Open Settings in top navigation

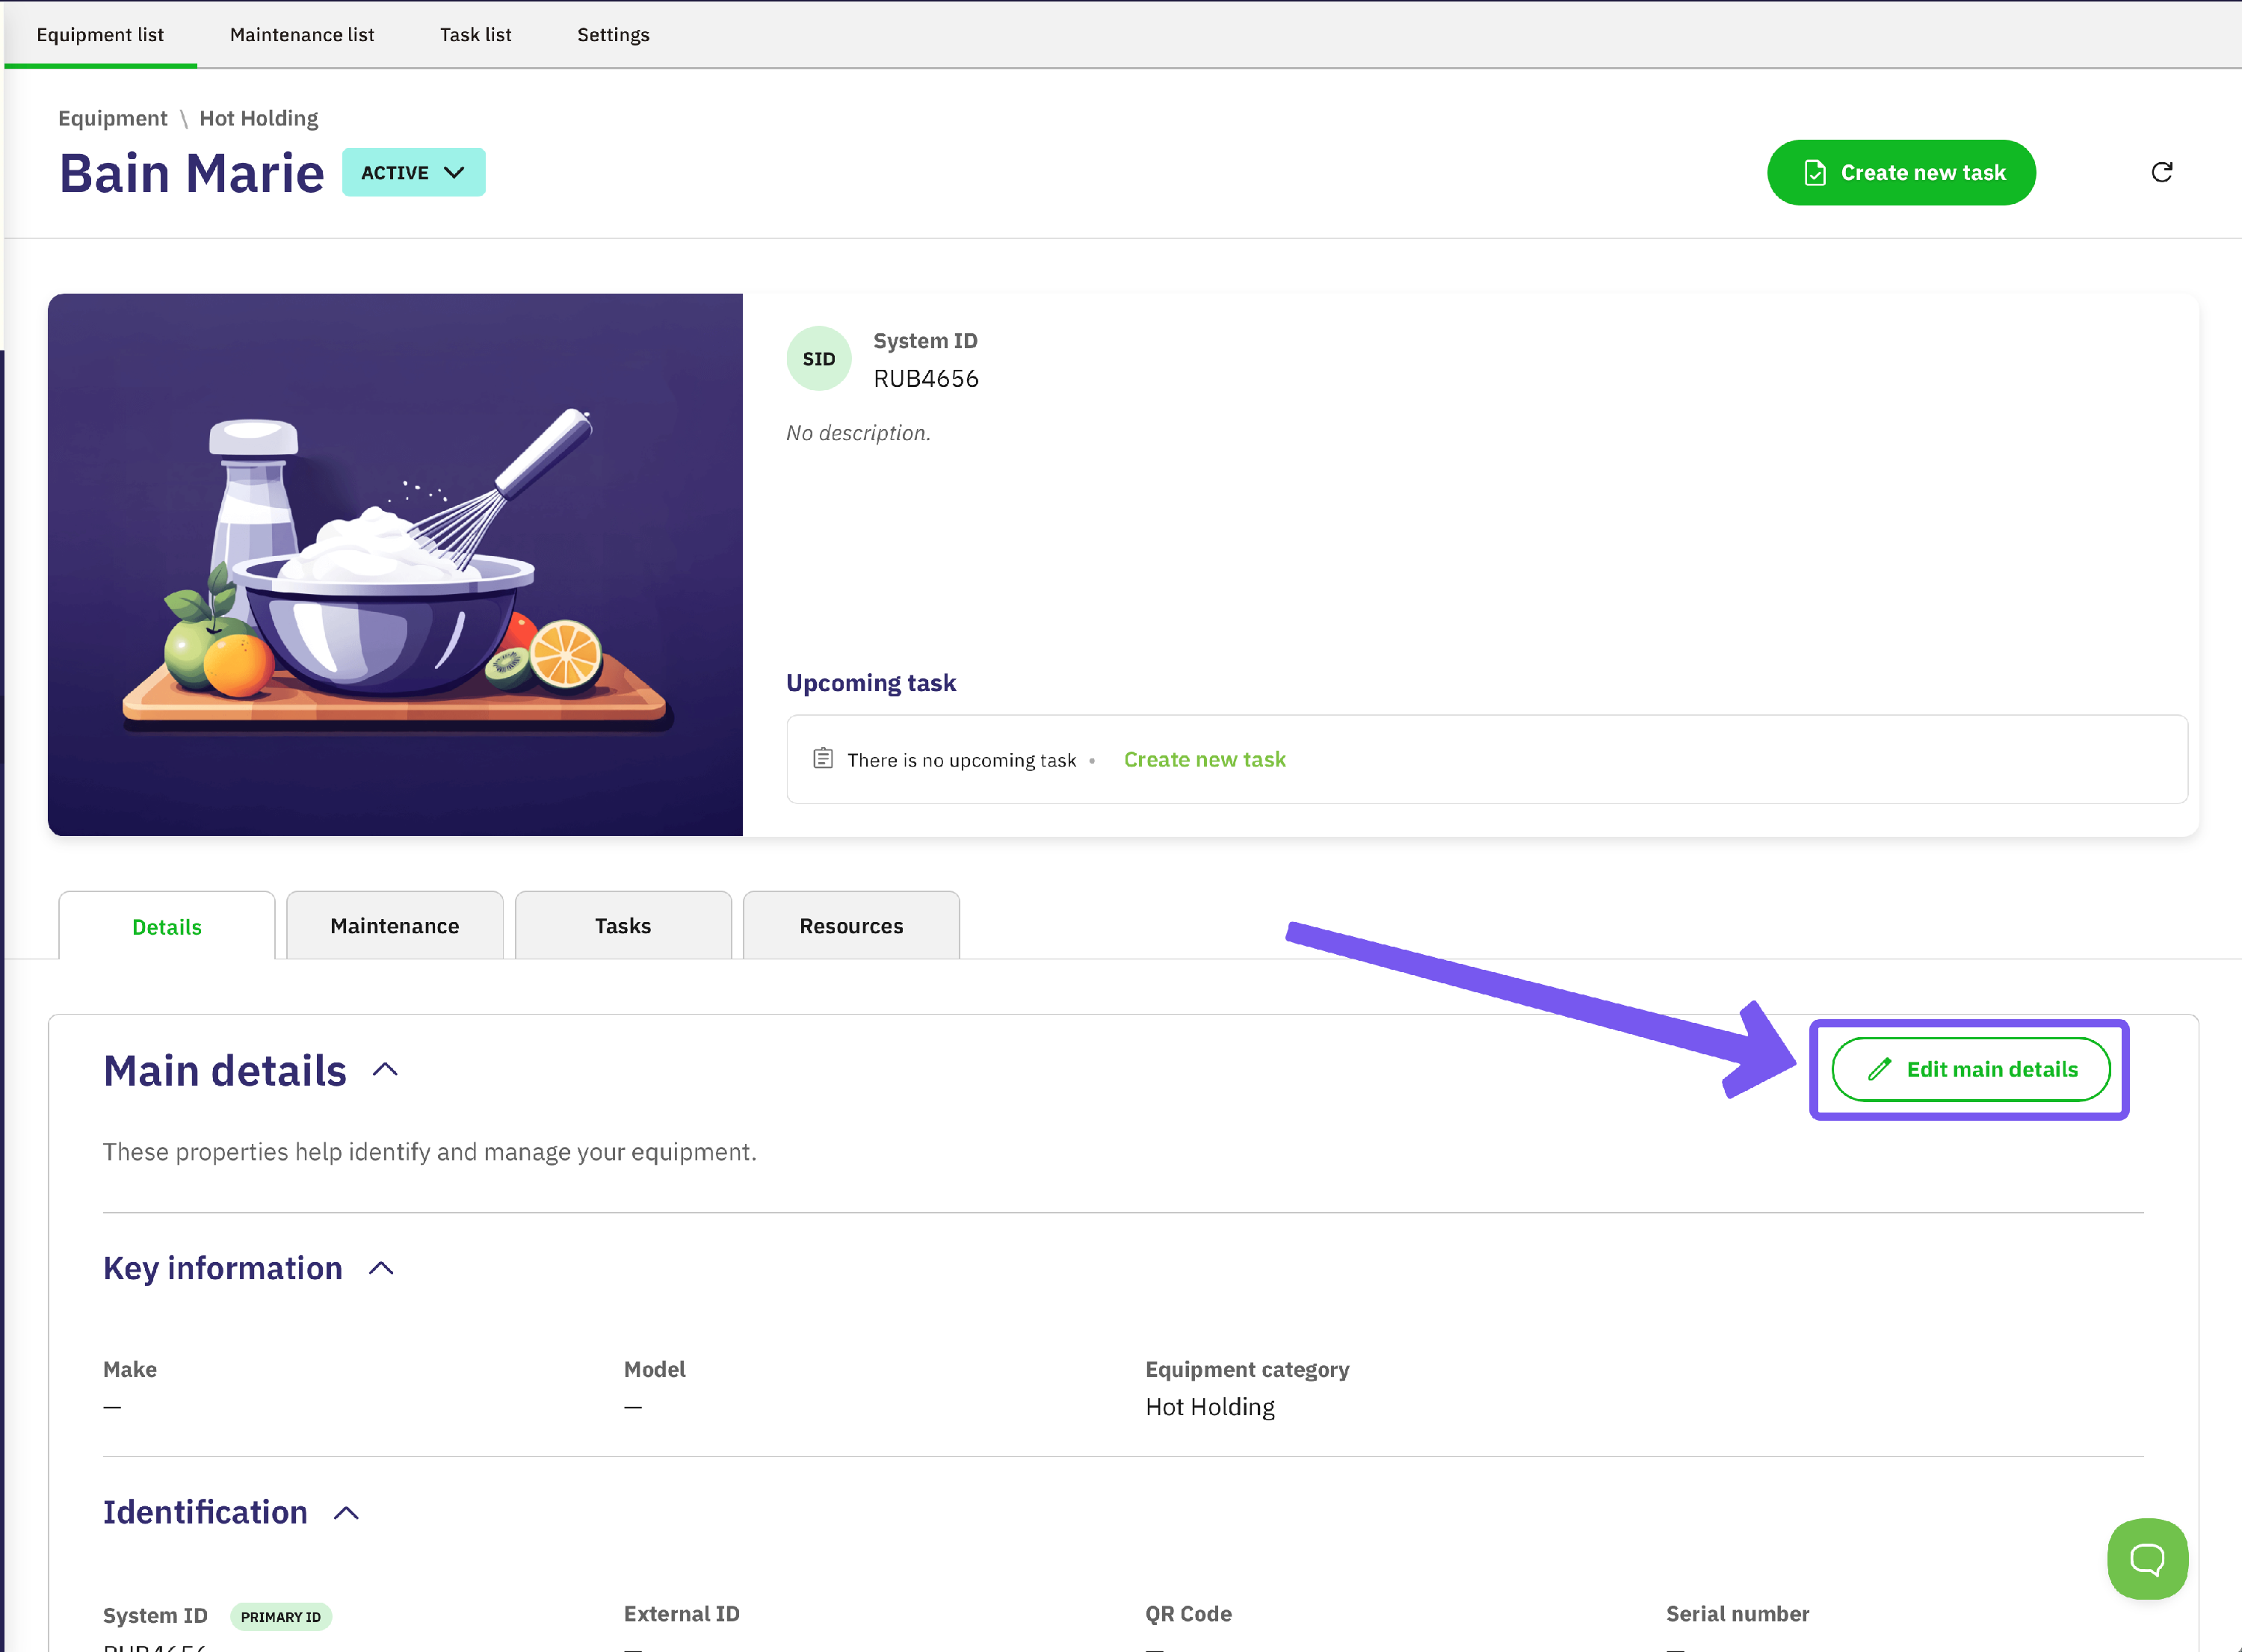click(x=612, y=35)
